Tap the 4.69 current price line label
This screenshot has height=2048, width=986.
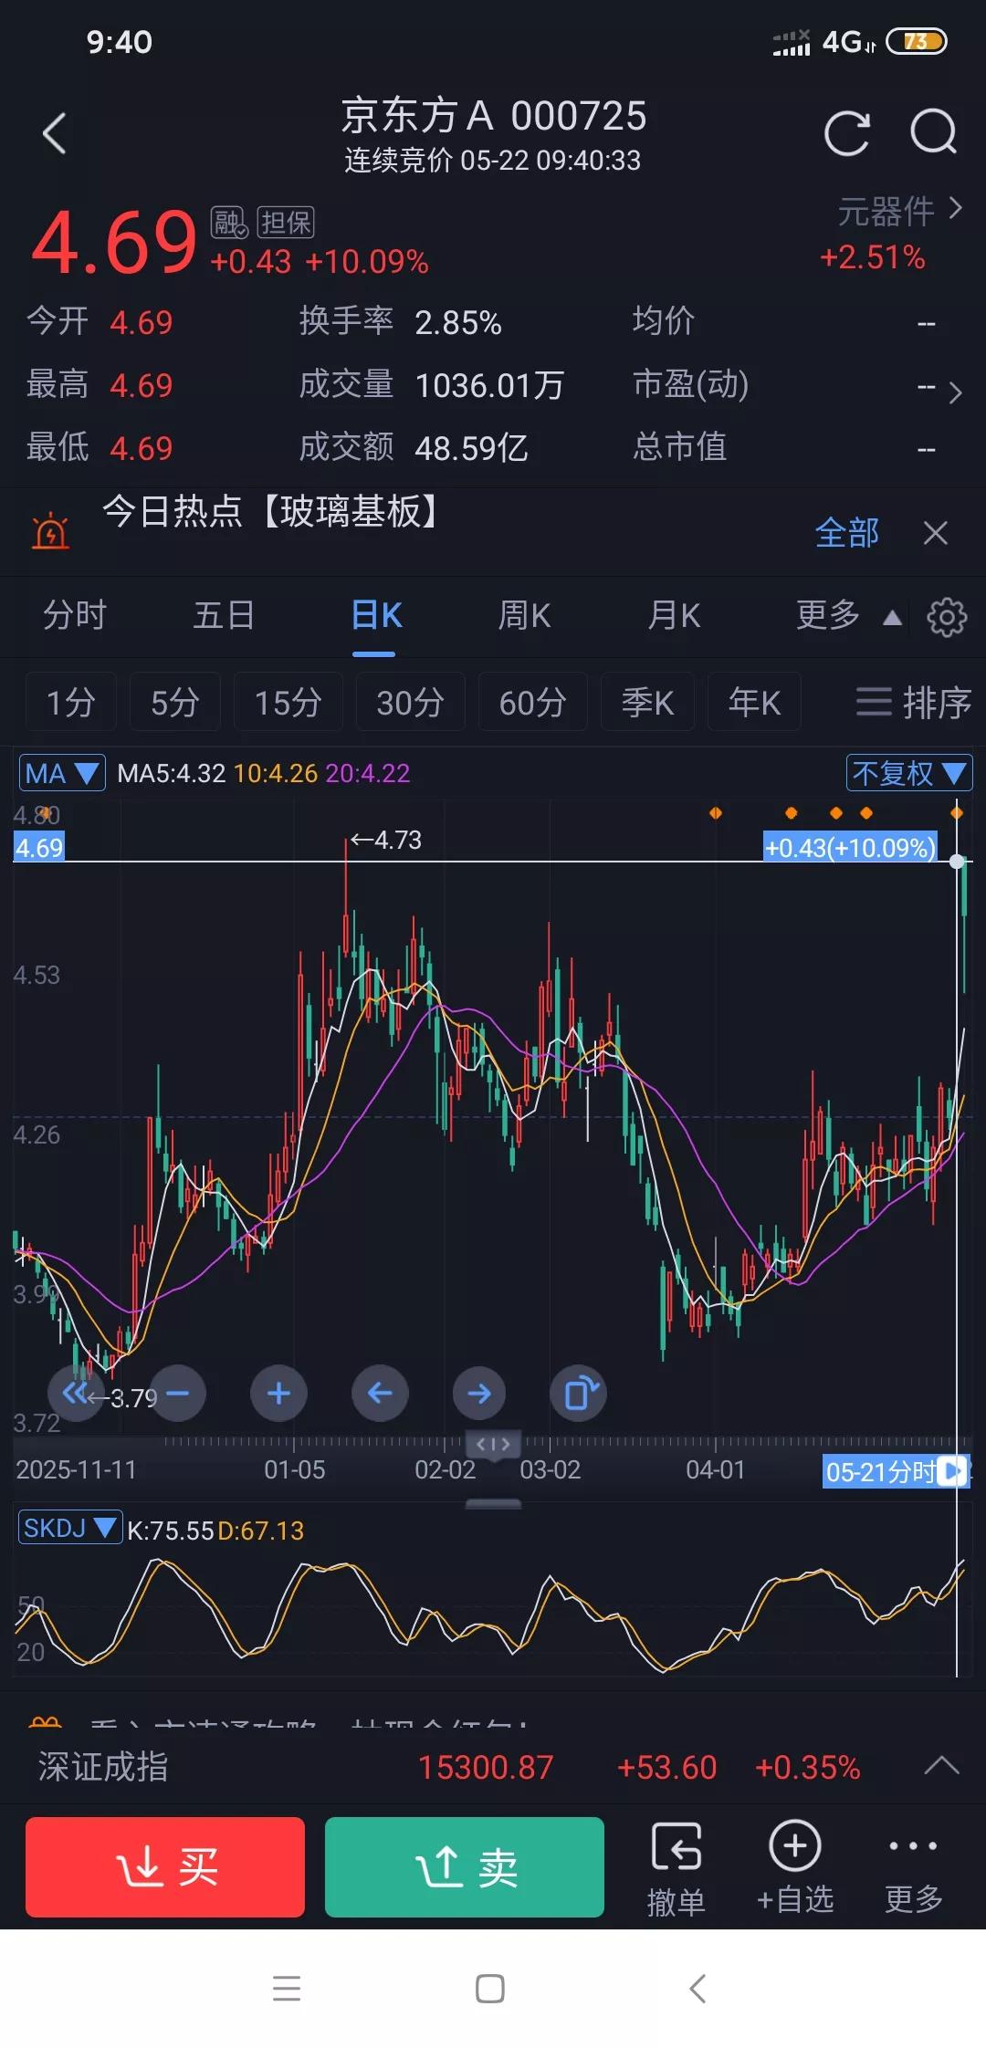[39, 847]
